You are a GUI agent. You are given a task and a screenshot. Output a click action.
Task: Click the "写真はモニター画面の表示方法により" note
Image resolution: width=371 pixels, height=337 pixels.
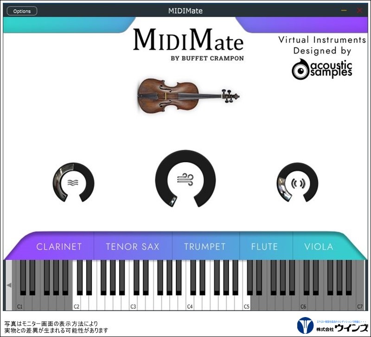pyautogui.click(x=51, y=324)
